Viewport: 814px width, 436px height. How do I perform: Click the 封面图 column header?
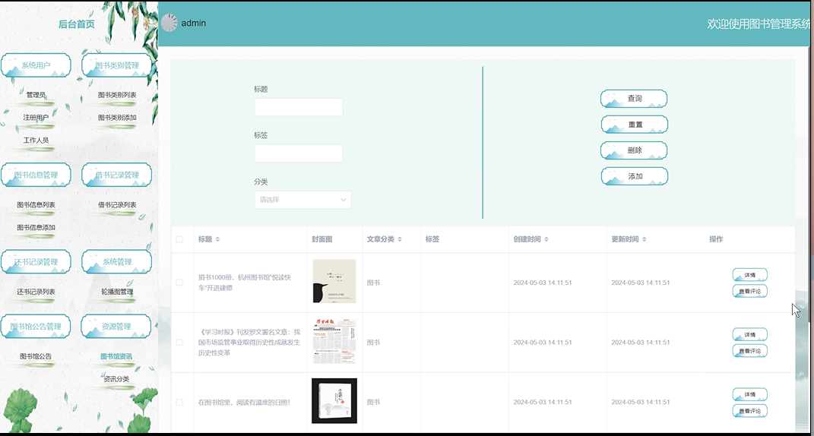[322, 239]
